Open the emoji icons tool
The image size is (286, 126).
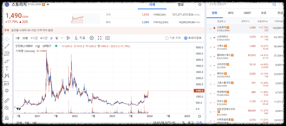point(7,91)
